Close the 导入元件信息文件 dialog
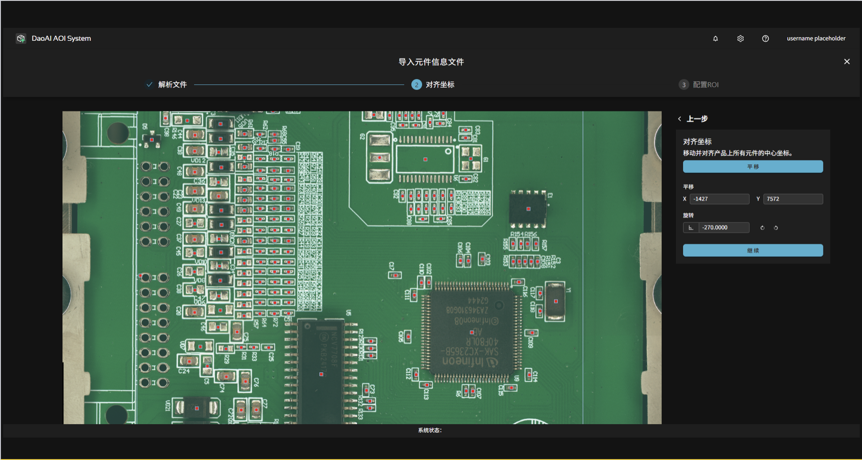Image resolution: width=862 pixels, height=460 pixels. coord(846,61)
